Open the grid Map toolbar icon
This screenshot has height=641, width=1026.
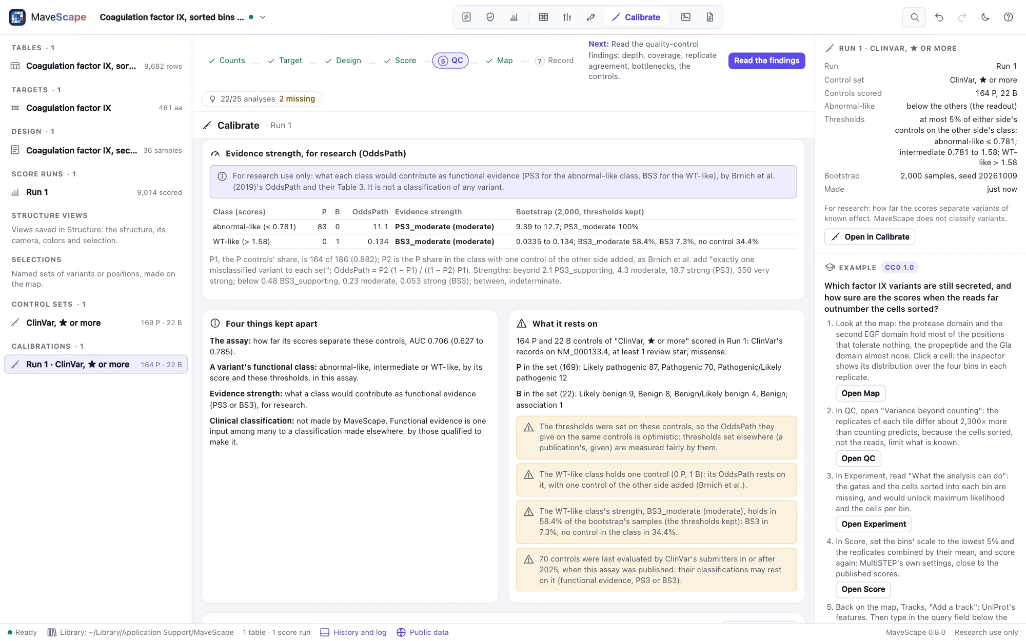(543, 17)
